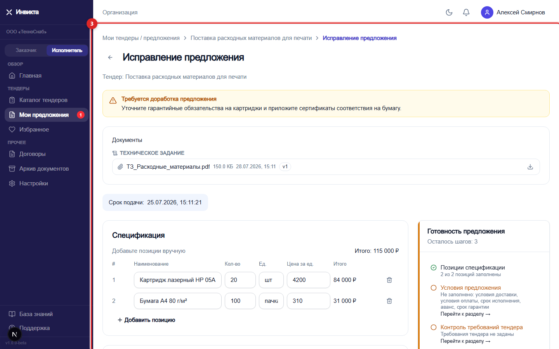This screenshot has width=559, height=349.
Task: Edit unit field пачка
Action: 271,301
